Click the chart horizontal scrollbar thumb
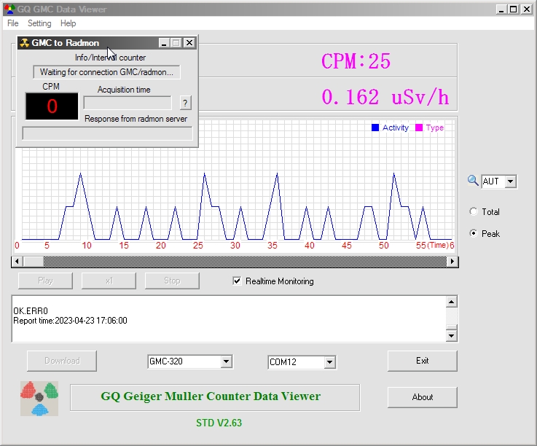Screen dimensions: 537x446 pos(33,262)
